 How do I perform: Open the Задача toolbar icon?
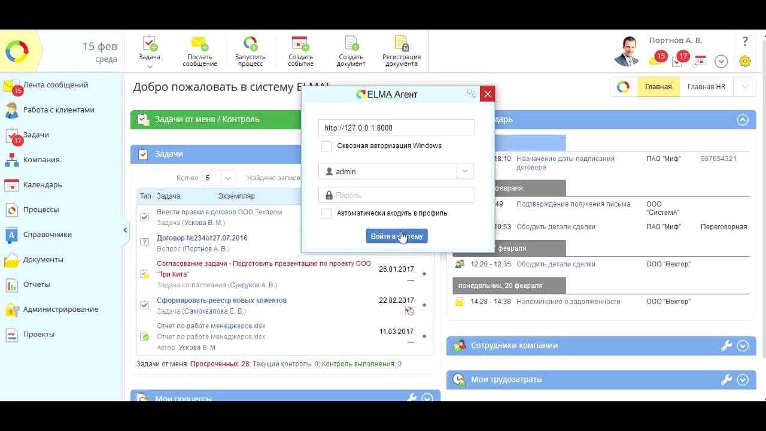click(150, 44)
